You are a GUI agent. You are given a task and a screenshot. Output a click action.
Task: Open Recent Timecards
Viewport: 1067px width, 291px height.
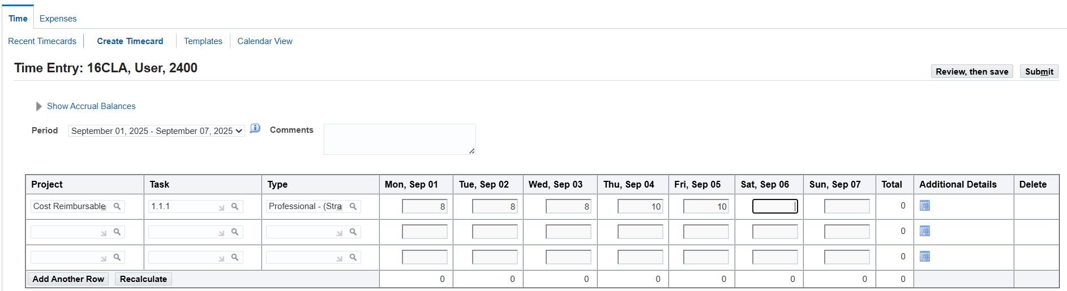coord(42,41)
